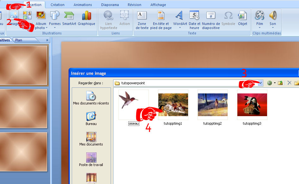This screenshot has height=184, width=299.
Task: Click the Graphique chart icon
Action: point(86,18)
